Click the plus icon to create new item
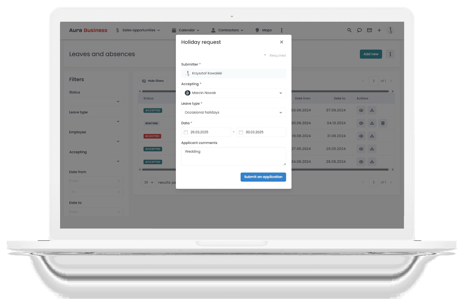This screenshot has height=299, width=464. tap(379, 30)
